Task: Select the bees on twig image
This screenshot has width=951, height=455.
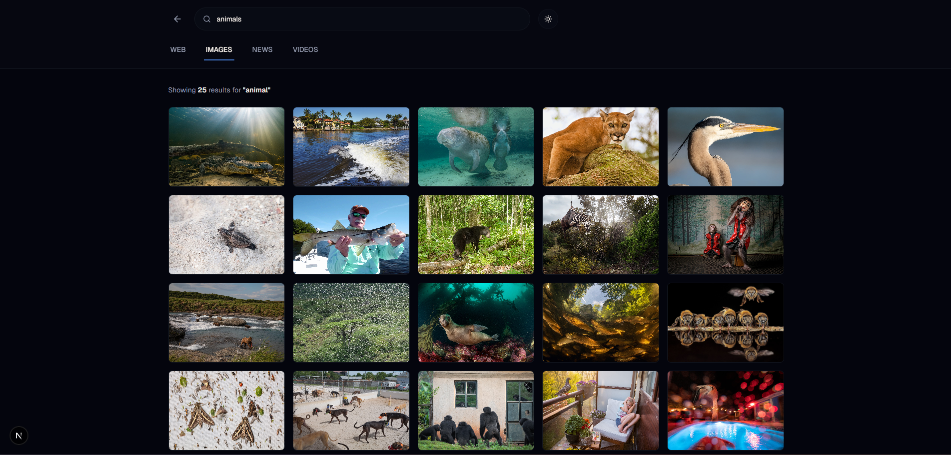Action: tap(725, 323)
